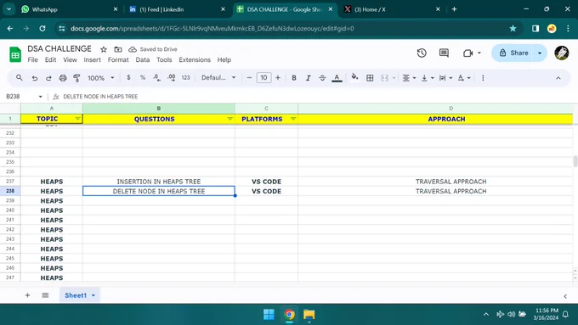The image size is (578, 325).
Task: Decrease decimal places in toolbar
Action: click(x=156, y=78)
